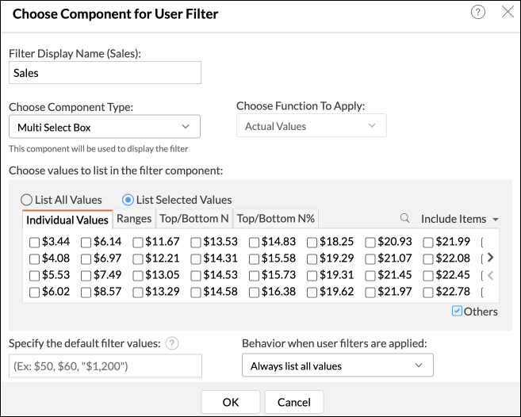The height and width of the screenshot is (417, 521).
Task: Uncheck the Others checkbox
Action: [457, 311]
